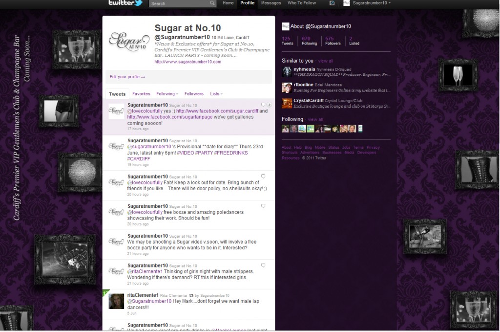Click the rfbonline avatar in Similar to you
500x332 pixels.
(x=287, y=88)
